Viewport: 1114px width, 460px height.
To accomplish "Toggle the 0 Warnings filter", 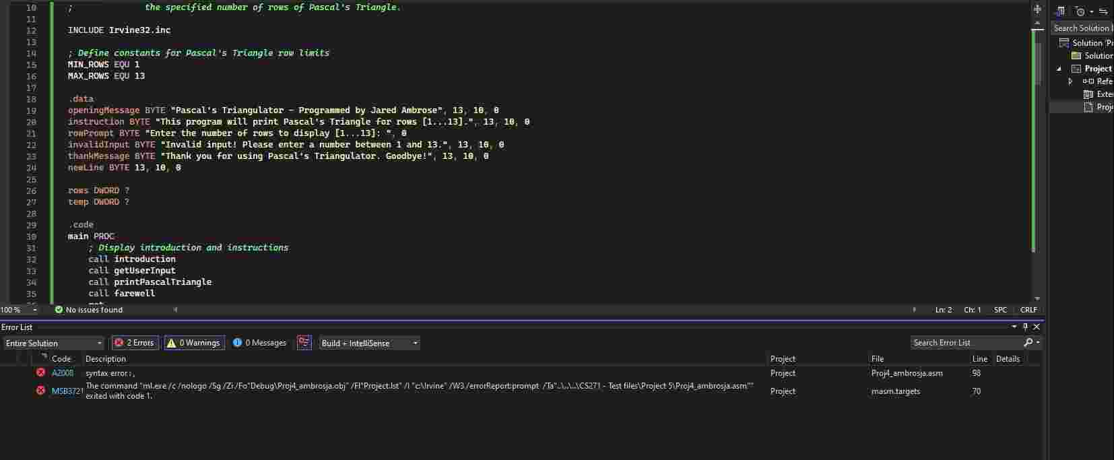I will pyautogui.click(x=195, y=343).
